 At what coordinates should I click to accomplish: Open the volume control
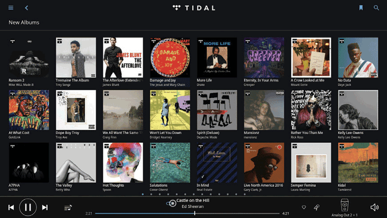pos(374,207)
